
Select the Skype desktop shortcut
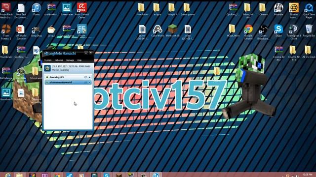tap(278, 31)
